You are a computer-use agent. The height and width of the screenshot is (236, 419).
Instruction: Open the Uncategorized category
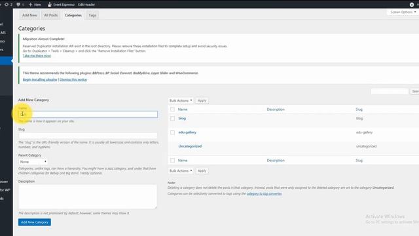(x=190, y=146)
